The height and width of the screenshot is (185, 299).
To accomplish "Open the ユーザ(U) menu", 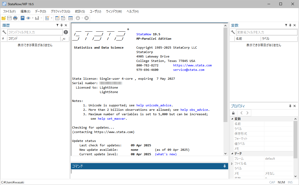I will (x=95, y=11).
